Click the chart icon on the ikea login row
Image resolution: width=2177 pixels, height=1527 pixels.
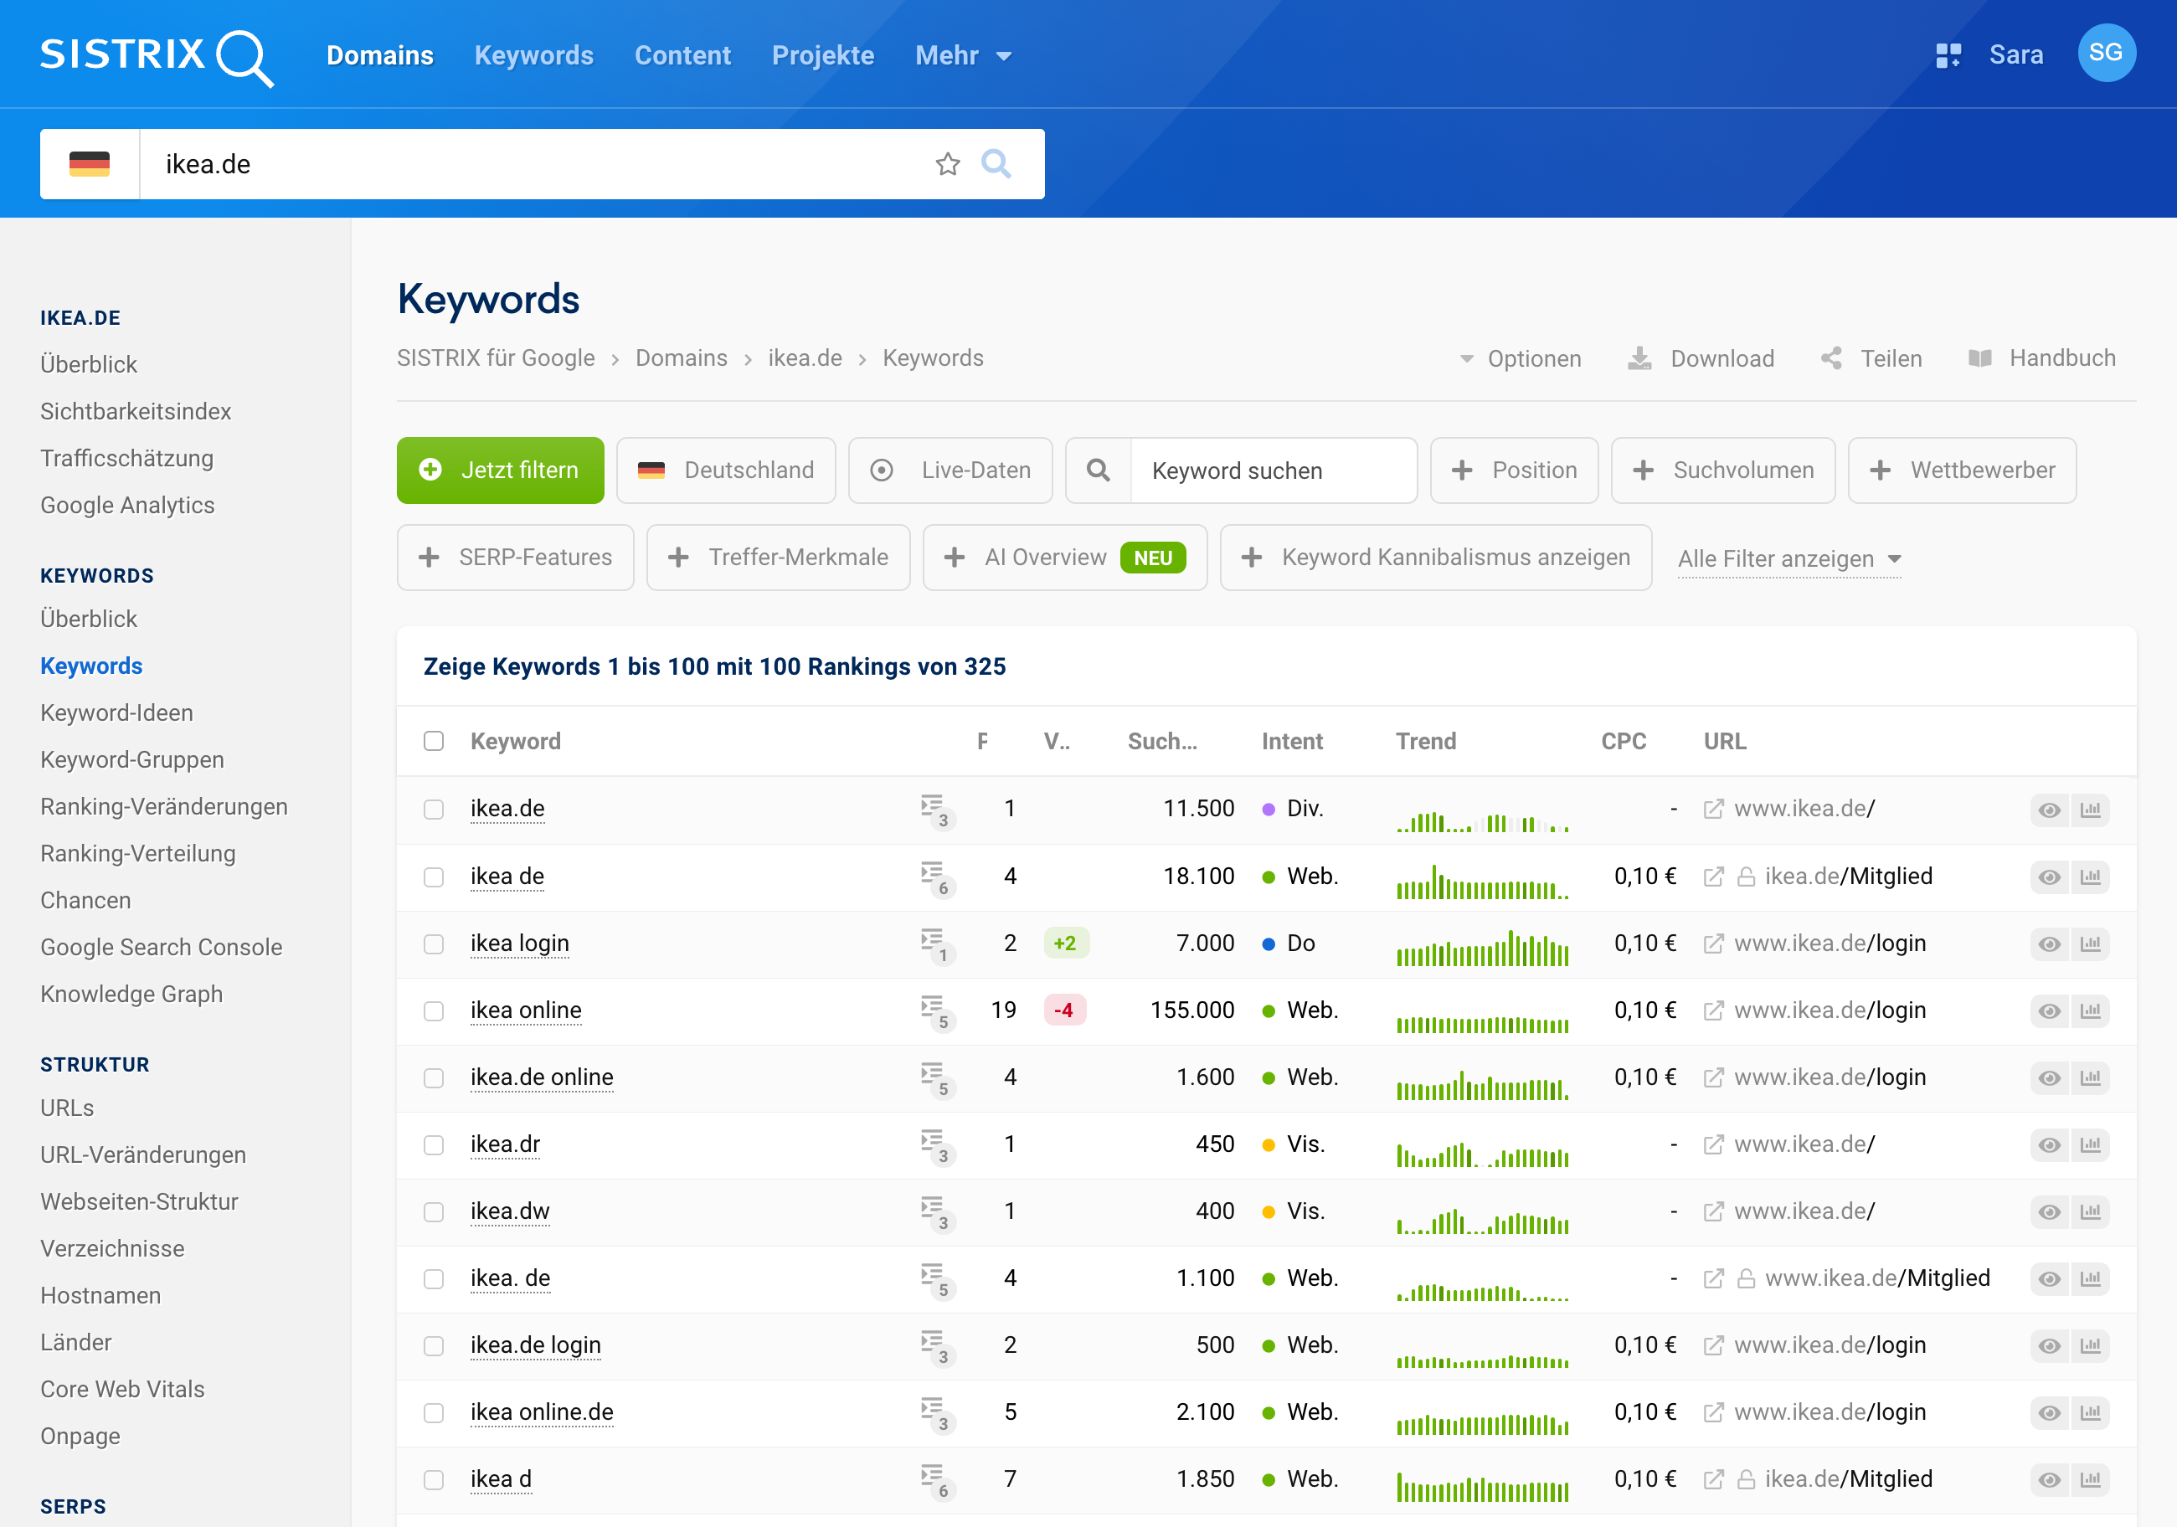pyautogui.click(x=2092, y=944)
